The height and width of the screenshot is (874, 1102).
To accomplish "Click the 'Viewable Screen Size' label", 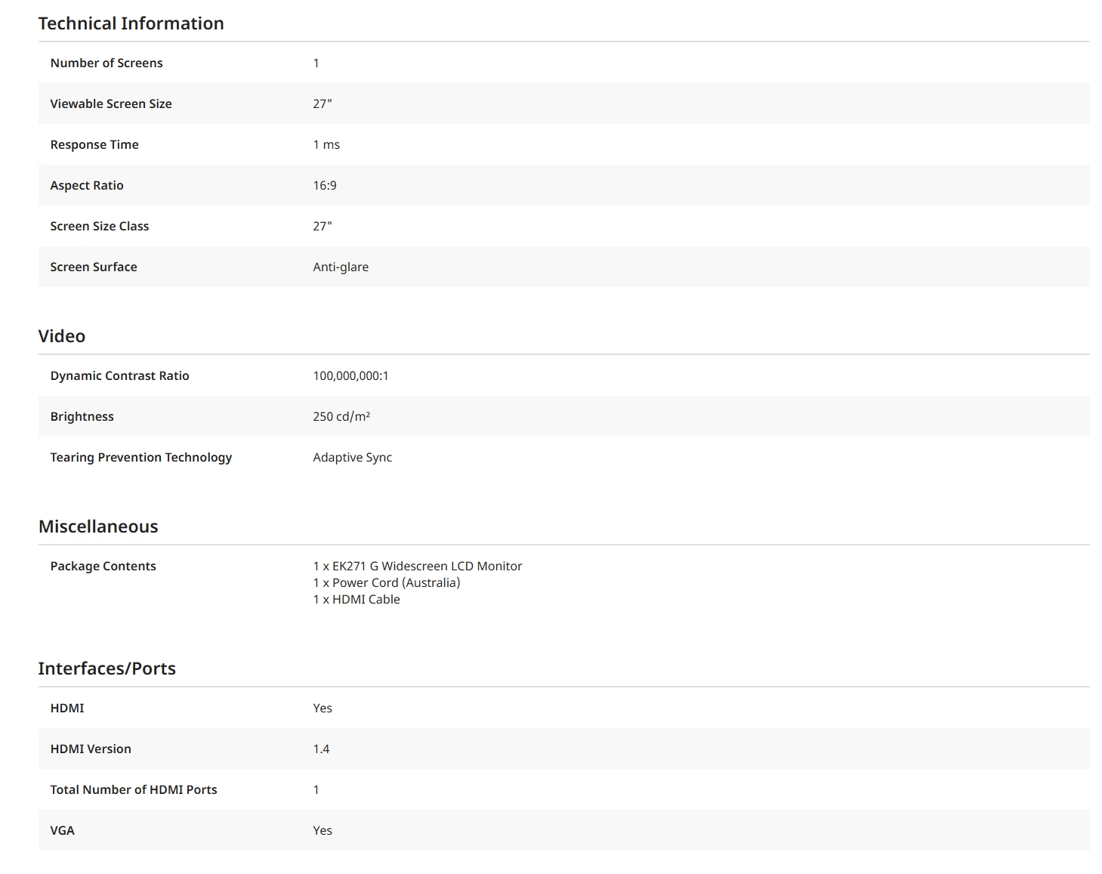I will point(111,103).
